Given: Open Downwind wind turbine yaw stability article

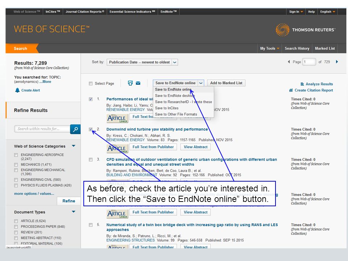Looking at the screenshot, I should [157, 129].
